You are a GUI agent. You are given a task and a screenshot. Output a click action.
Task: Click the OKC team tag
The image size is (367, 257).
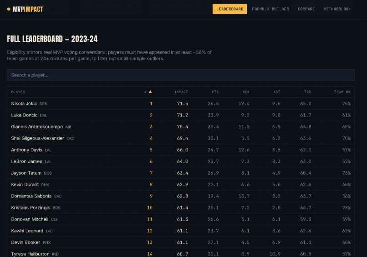click(71, 138)
